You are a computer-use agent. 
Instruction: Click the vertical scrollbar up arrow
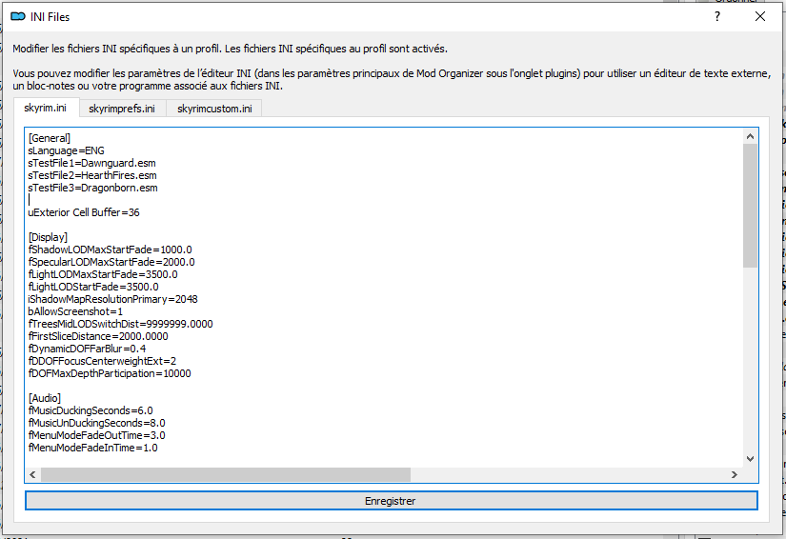pos(750,136)
